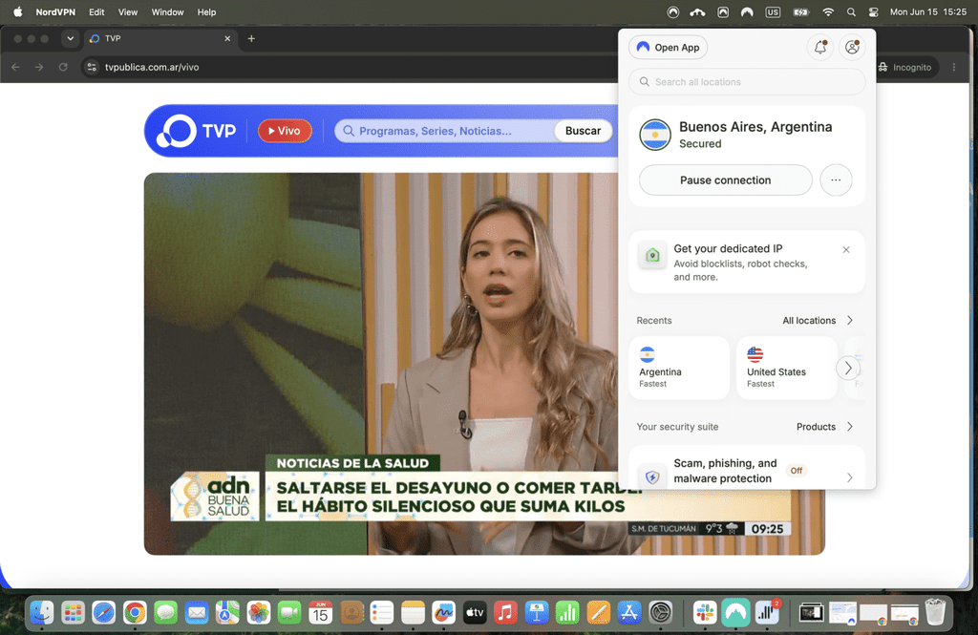The width and height of the screenshot is (978, 635).
Task: Open the NordVPN notifications bell
Action: click(x=820, y=48)
